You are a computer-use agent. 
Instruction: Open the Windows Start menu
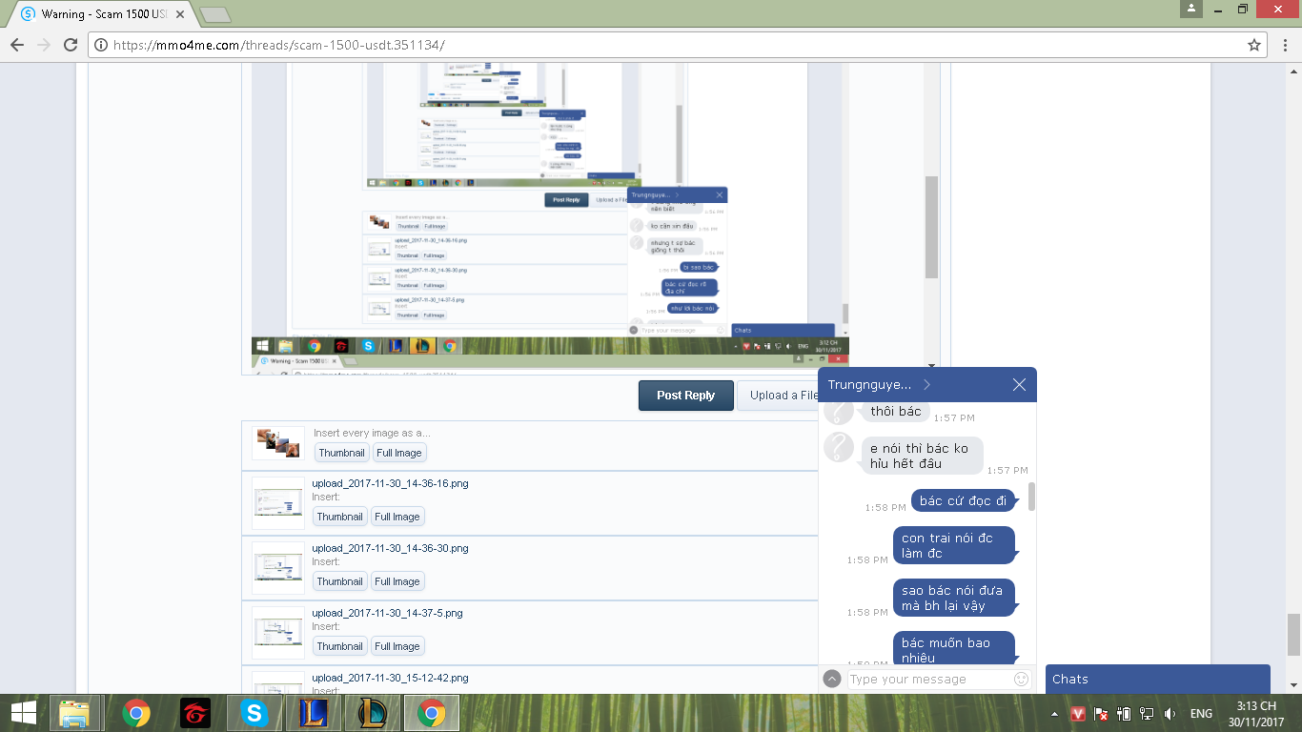23,713
